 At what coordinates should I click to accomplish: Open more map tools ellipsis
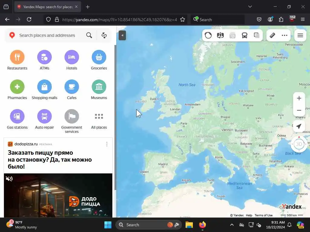click(285, 35)
